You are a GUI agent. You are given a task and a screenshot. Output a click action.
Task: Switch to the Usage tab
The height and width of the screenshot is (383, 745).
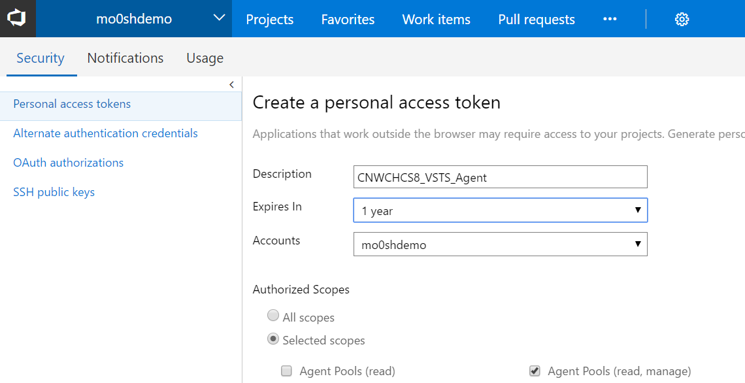coord(205,58)
